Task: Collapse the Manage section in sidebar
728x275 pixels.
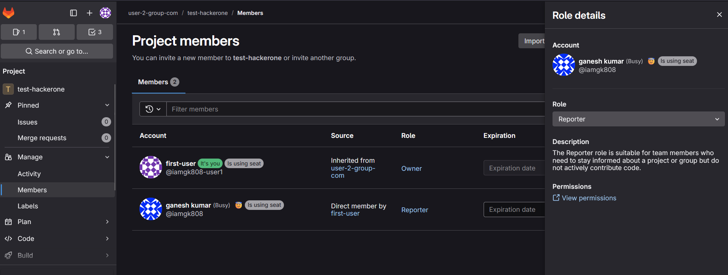Action: point(107,157)
